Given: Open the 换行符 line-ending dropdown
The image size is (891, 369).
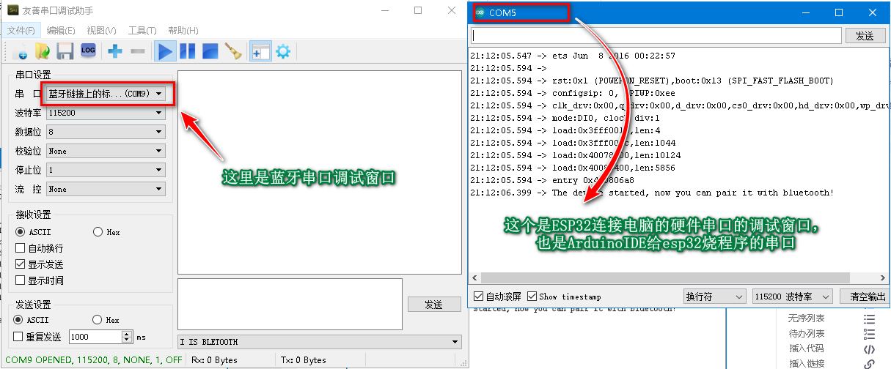Looking at the screenshot, I should pyautogui.click(x=714, y=297).
